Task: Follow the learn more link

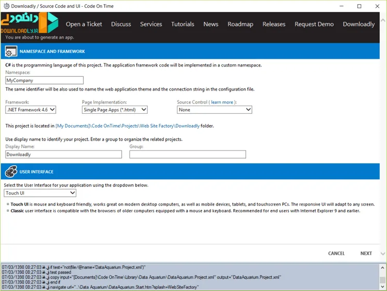Action: tap(222, 102)
